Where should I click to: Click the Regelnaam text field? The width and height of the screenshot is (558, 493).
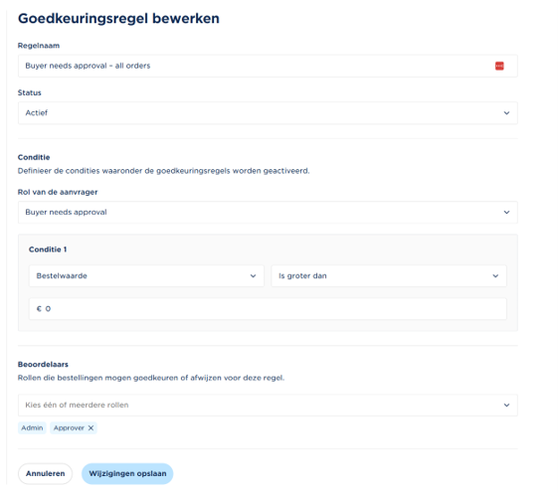(268, 66)
